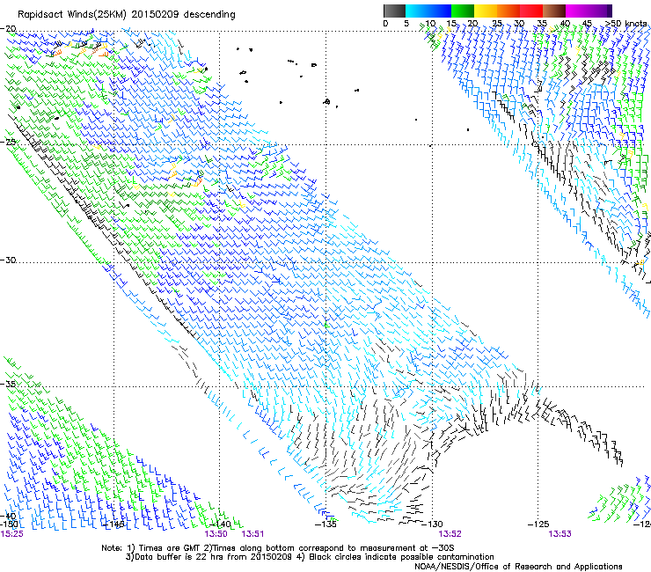Click the '-150' longitude label on the bottom axis

(x=9, y=524)
